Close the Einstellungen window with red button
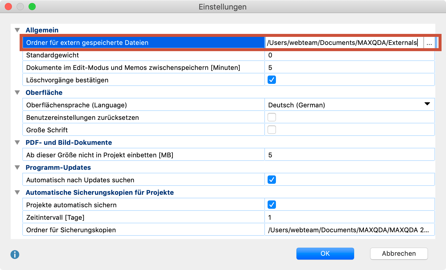 click(8, 7)
